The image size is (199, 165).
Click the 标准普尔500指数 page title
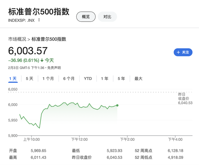(39, 12)
